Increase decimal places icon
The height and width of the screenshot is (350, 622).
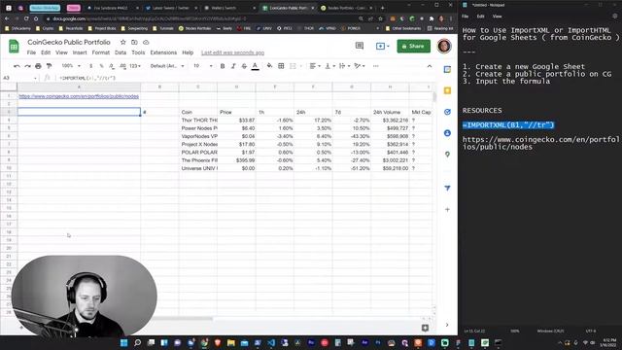122,66
